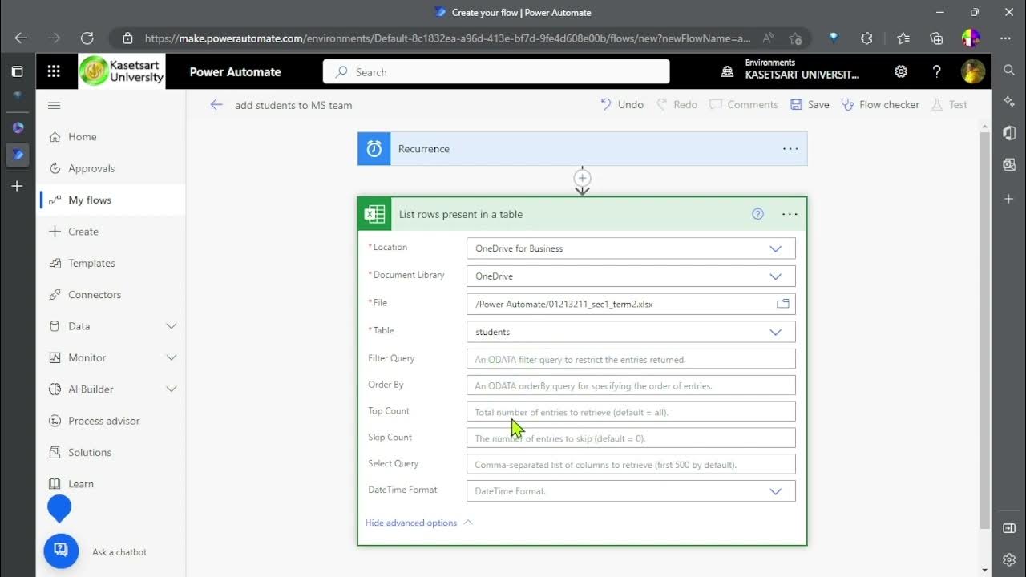
Task: Click the Order By field
Action: pos(631,385)
